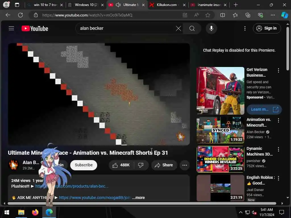Screen dimensions: 291x218
Task: Open a new tab with plus
Action: tap(236, 5)
